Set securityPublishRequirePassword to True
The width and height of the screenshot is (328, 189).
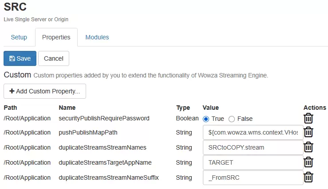point(206,119)
